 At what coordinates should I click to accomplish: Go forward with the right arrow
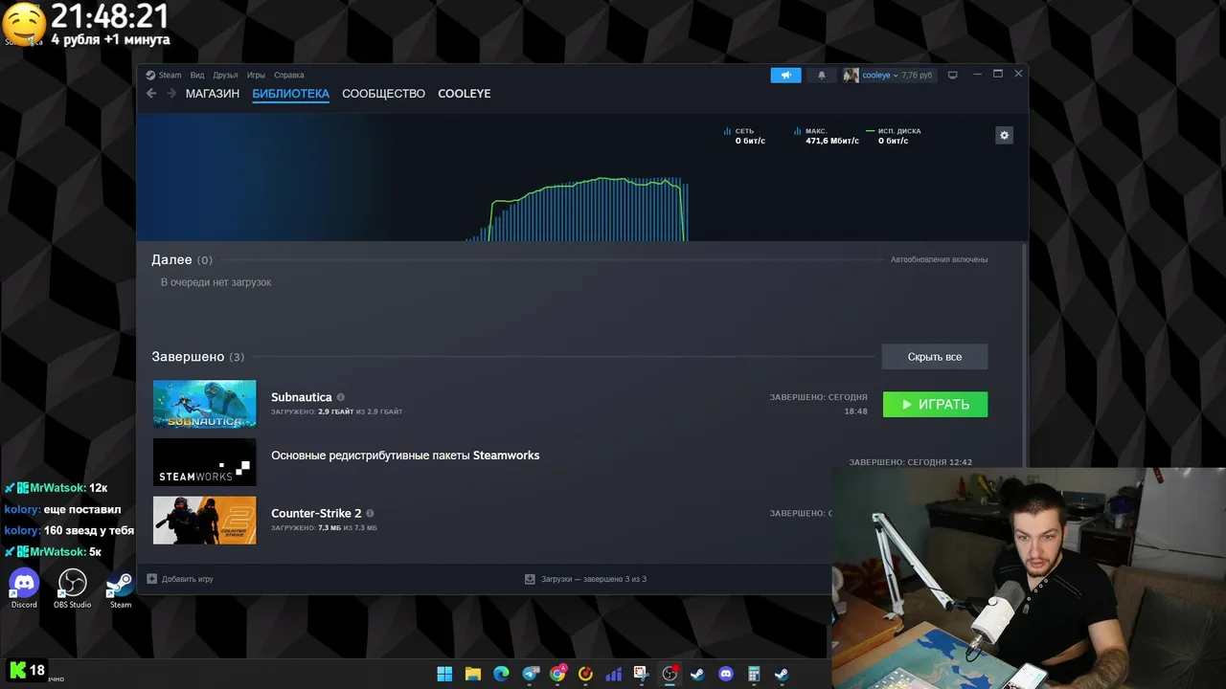(171, 94)
